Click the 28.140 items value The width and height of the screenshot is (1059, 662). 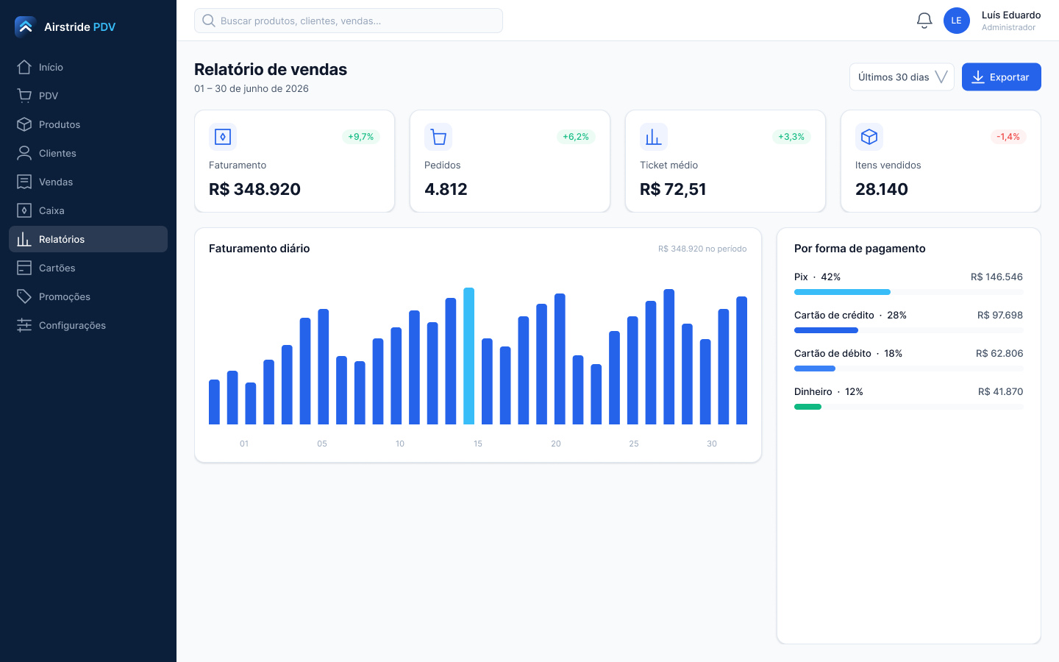882,189
